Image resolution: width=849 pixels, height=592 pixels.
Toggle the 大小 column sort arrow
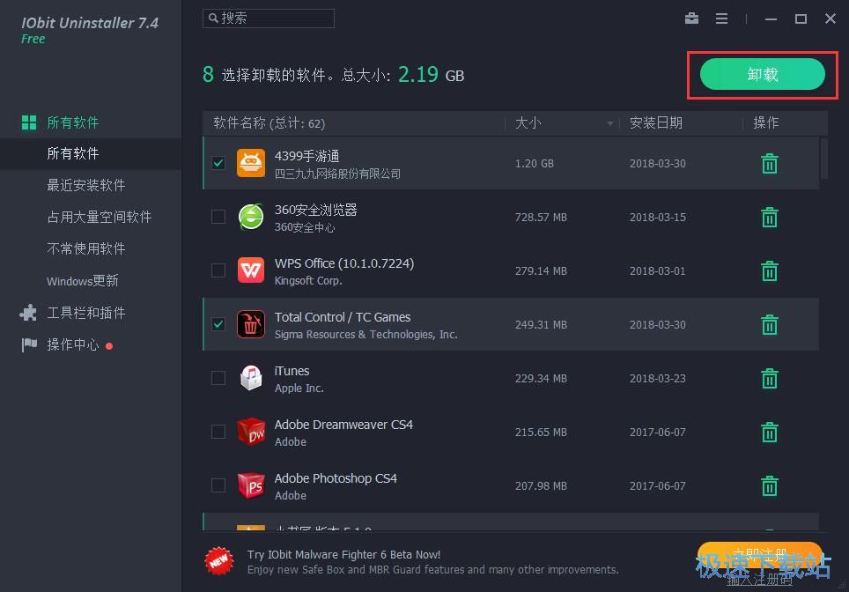click(610, 123)
